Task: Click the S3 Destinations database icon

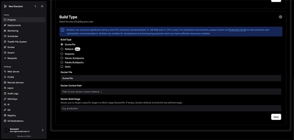Action: pyautogui.click(x=5, y=121)
